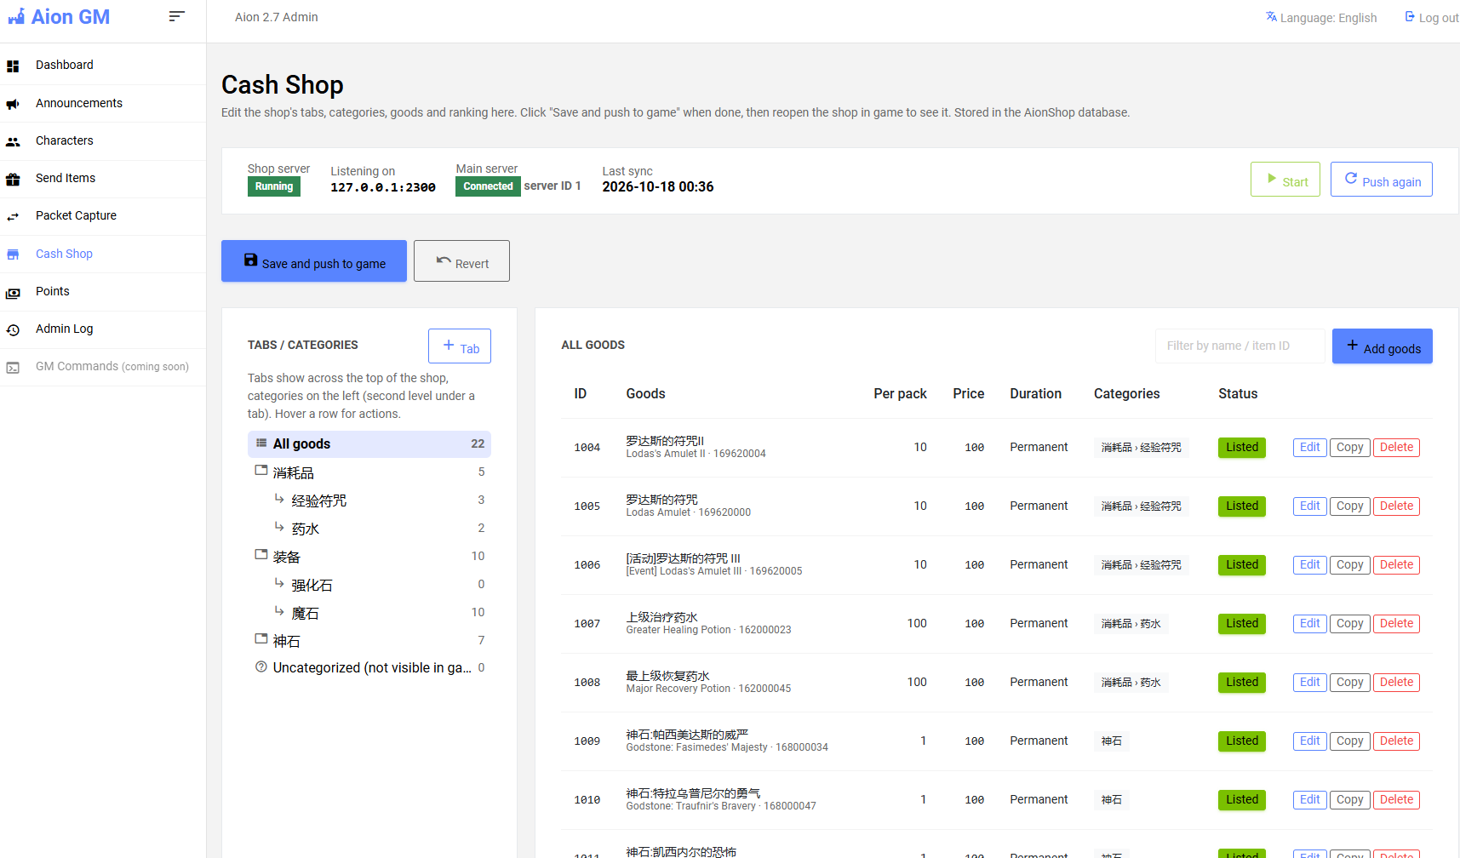
Task: Toggle the sidebar collapse hamburger icon
Action: pos(176,16)
